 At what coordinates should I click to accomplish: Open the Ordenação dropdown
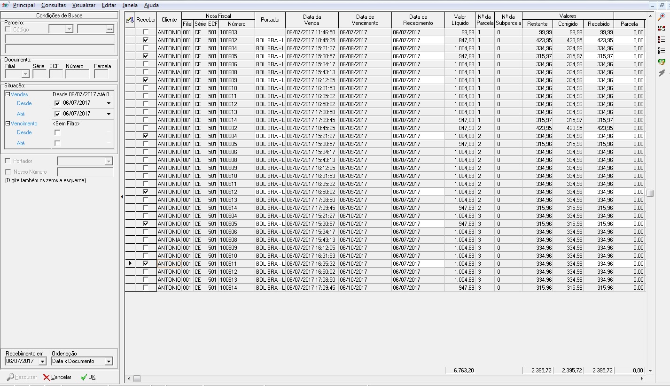[x=109, y=362]
